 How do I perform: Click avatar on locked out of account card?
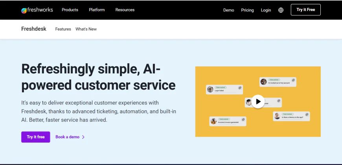click(x=263, y=82)
